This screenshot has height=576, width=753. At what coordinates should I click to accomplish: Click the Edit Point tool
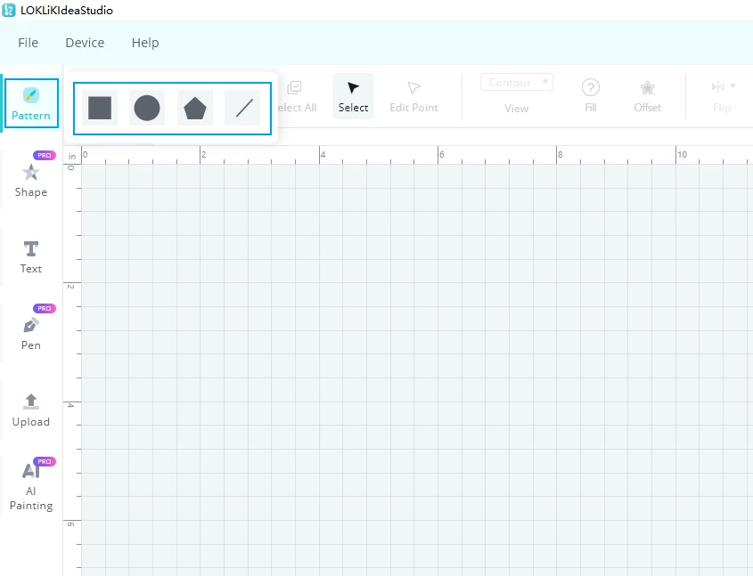[414, 96]
